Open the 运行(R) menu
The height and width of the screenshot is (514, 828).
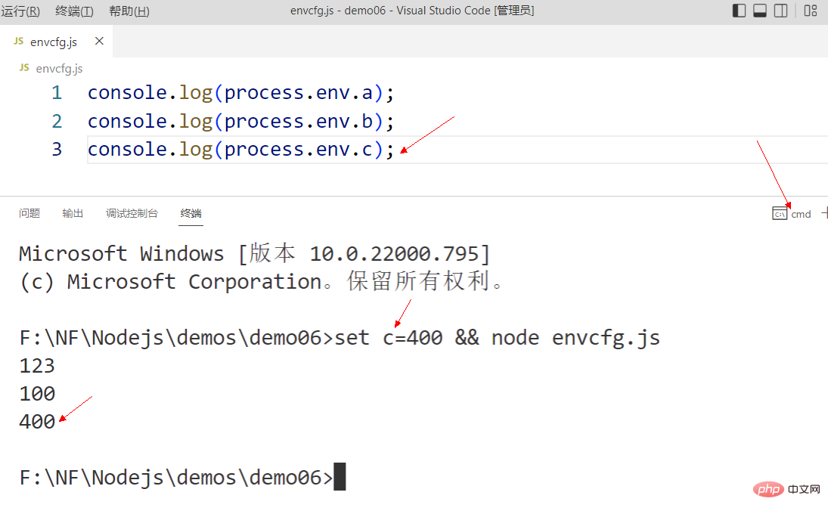coord(21,11)
